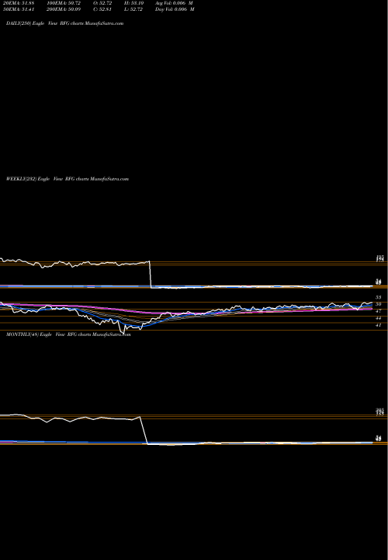Click the 50 price axis label
The width and height of the screenshot is (388, 560).
click(378, 304)
